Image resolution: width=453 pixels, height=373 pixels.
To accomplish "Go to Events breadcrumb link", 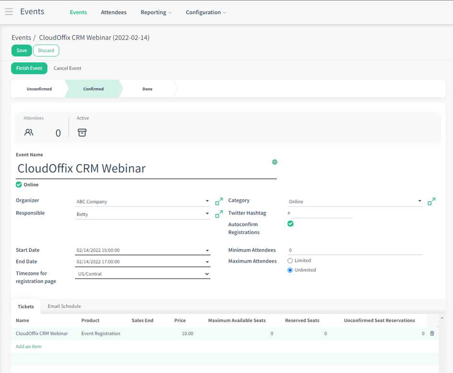I will click(x=22, y=38).
